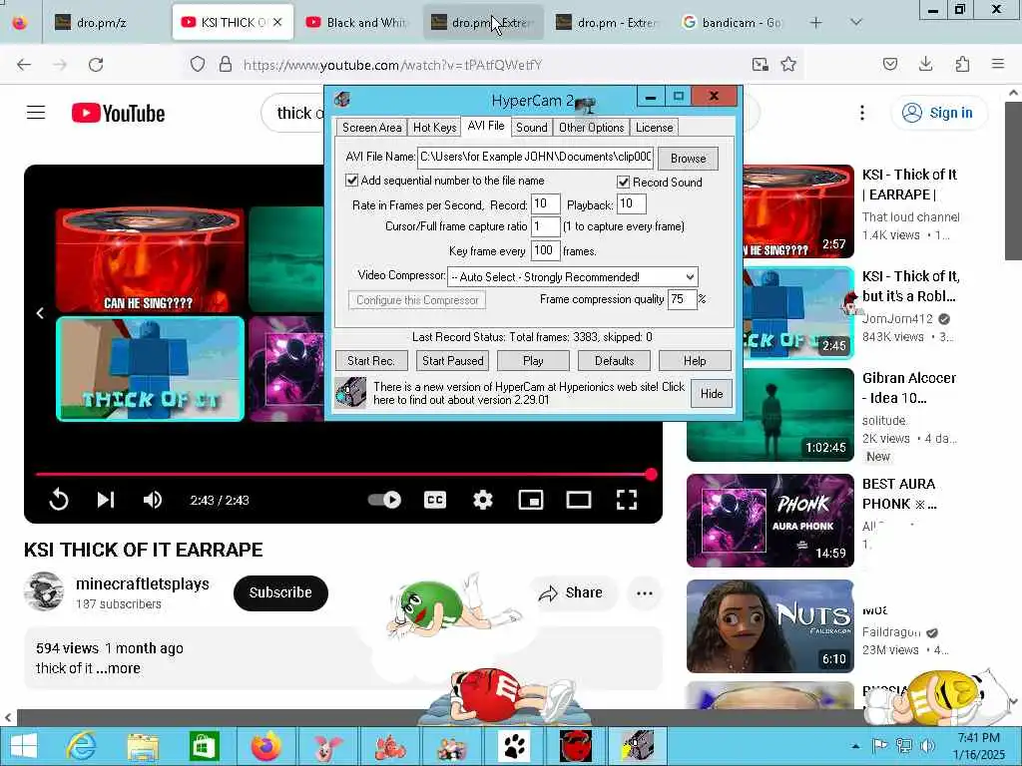Viewport: 1022px width, 766px height.
Task: Open a new Firefox tab with plus
Action: coord(815,23)
